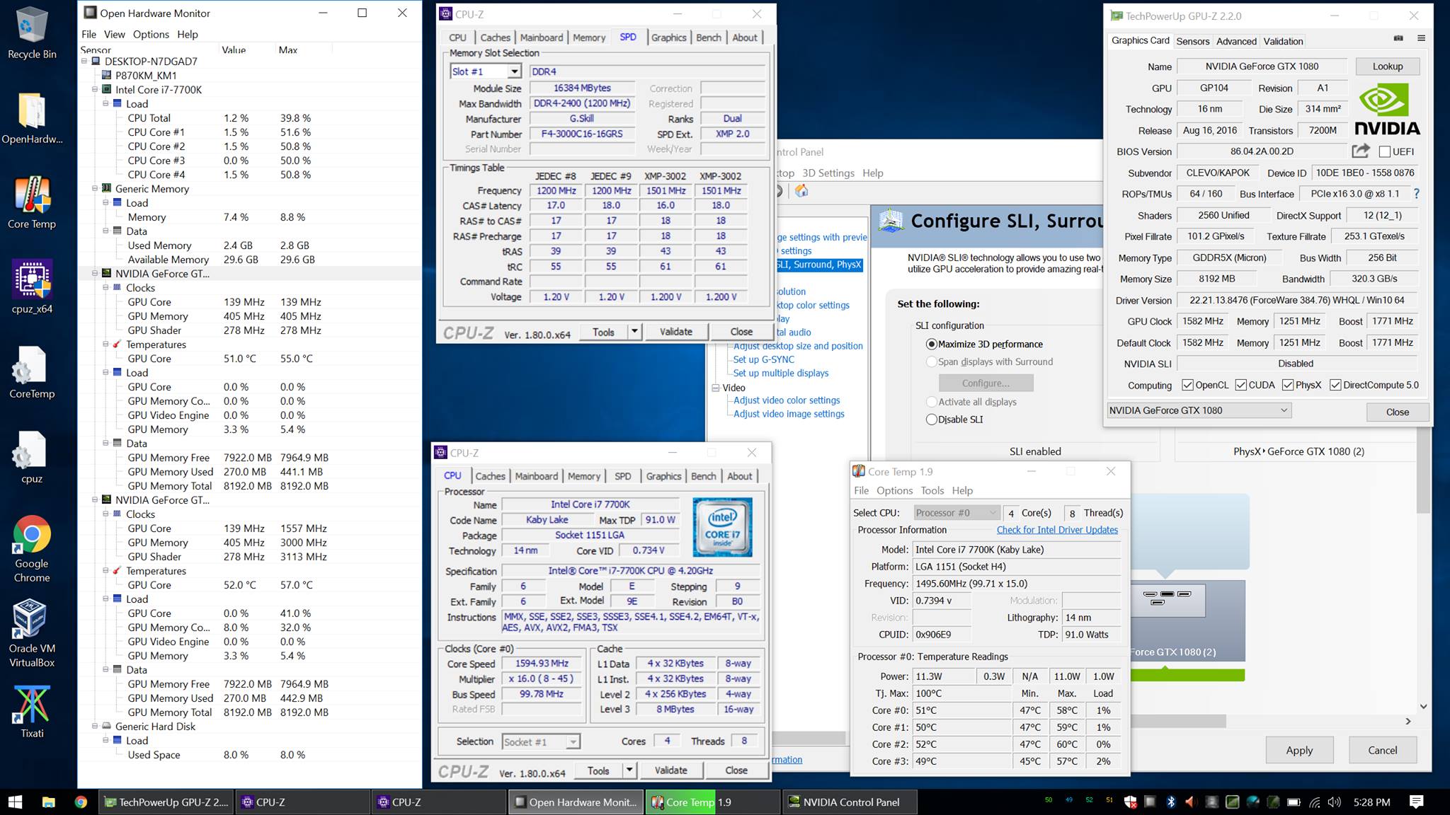This screenshot has height=815, width=1450.
Task: Open Windows Defender tray shield icon
Action: tap(1131, 802)
